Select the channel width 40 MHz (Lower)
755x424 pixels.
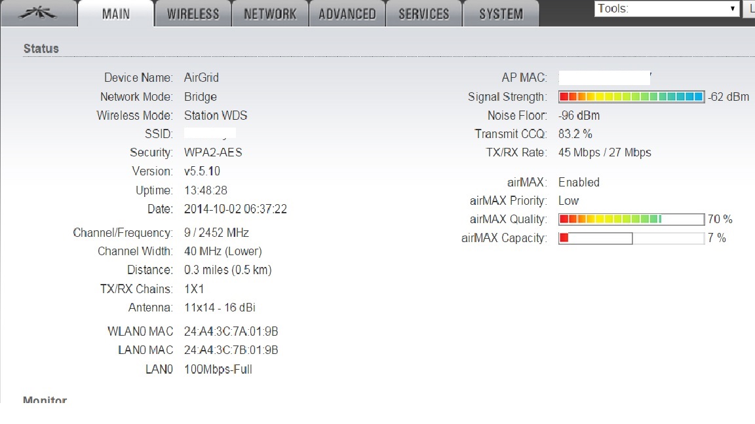pos(223,251)
